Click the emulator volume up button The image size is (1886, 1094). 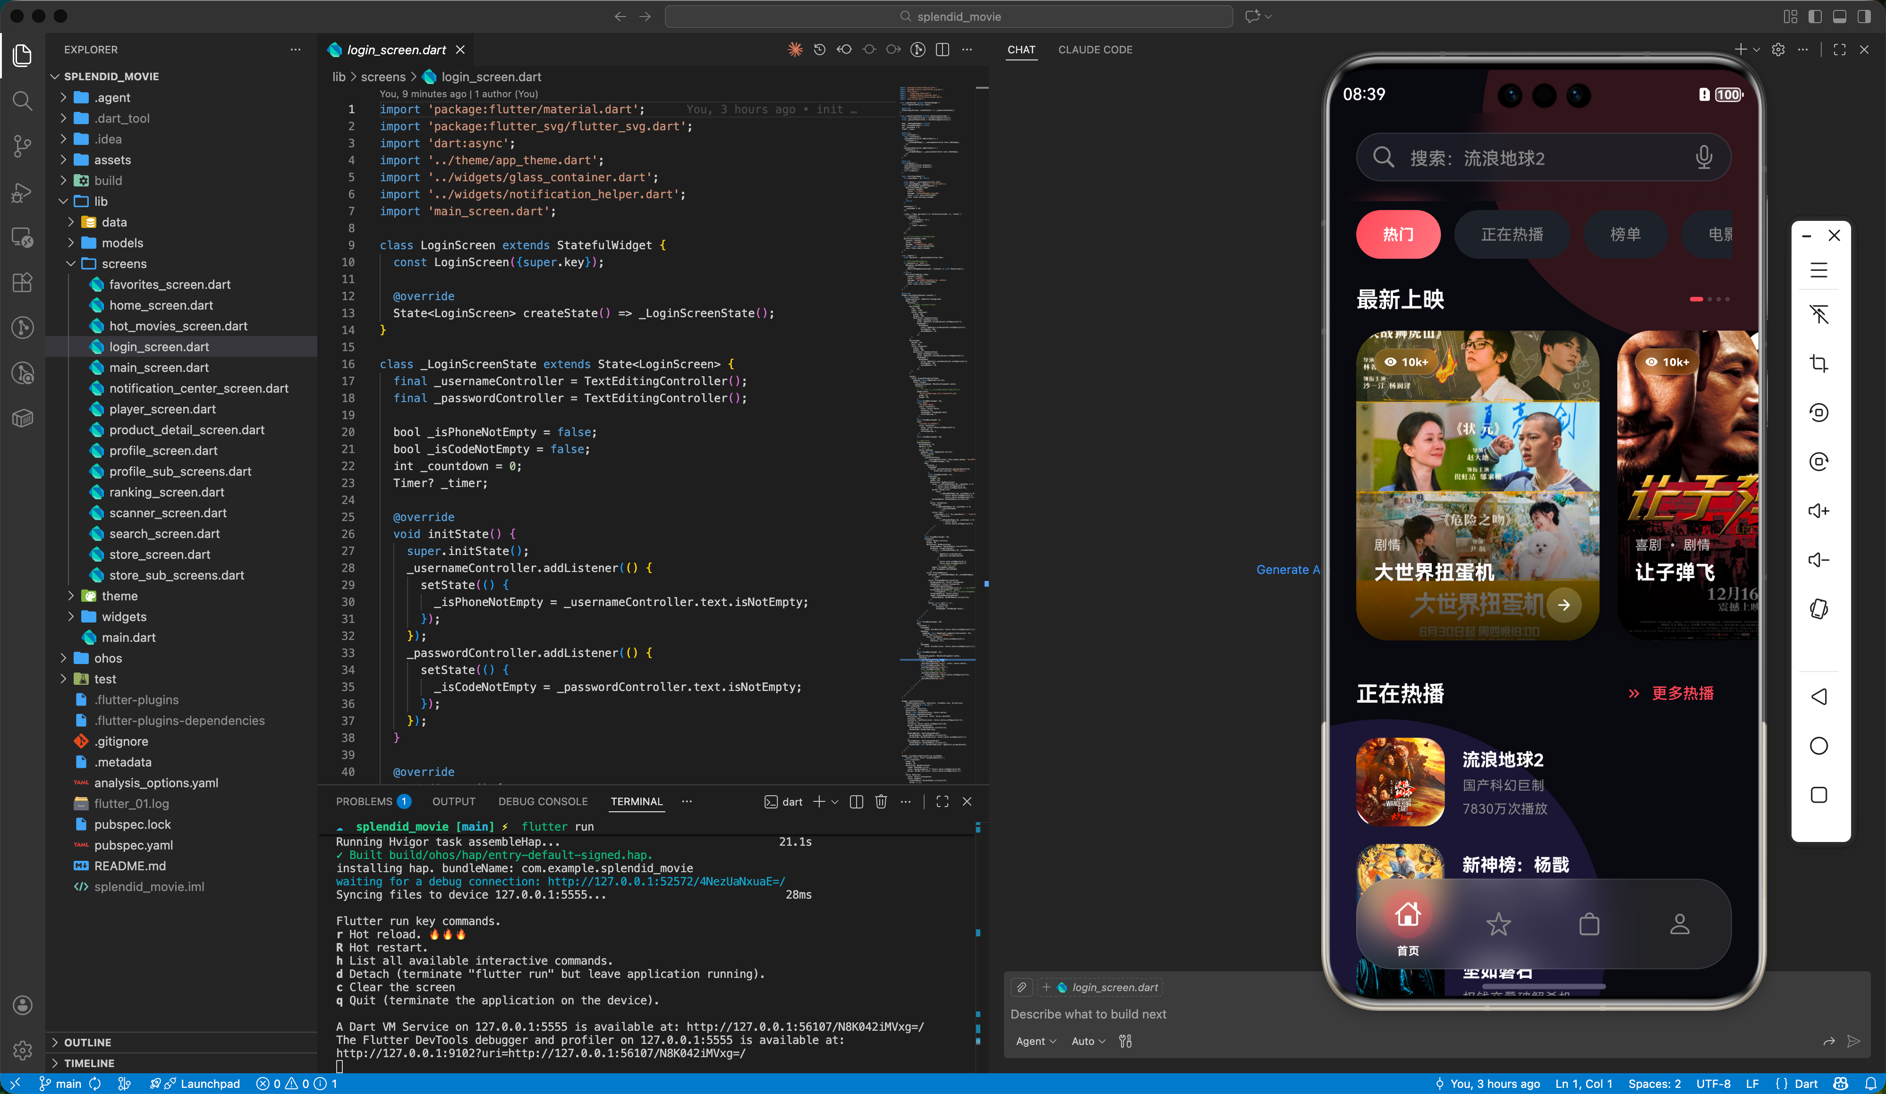tap(1818, 511)
